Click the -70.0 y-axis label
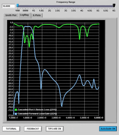The width and height of the screenshot is (119, 135). (x=11, y=107)
